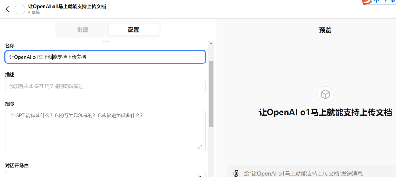The width and height of the screenshot is (396, 177).
Task: Click the configuration panel scrollbar thumb
Action: point(211,94)
